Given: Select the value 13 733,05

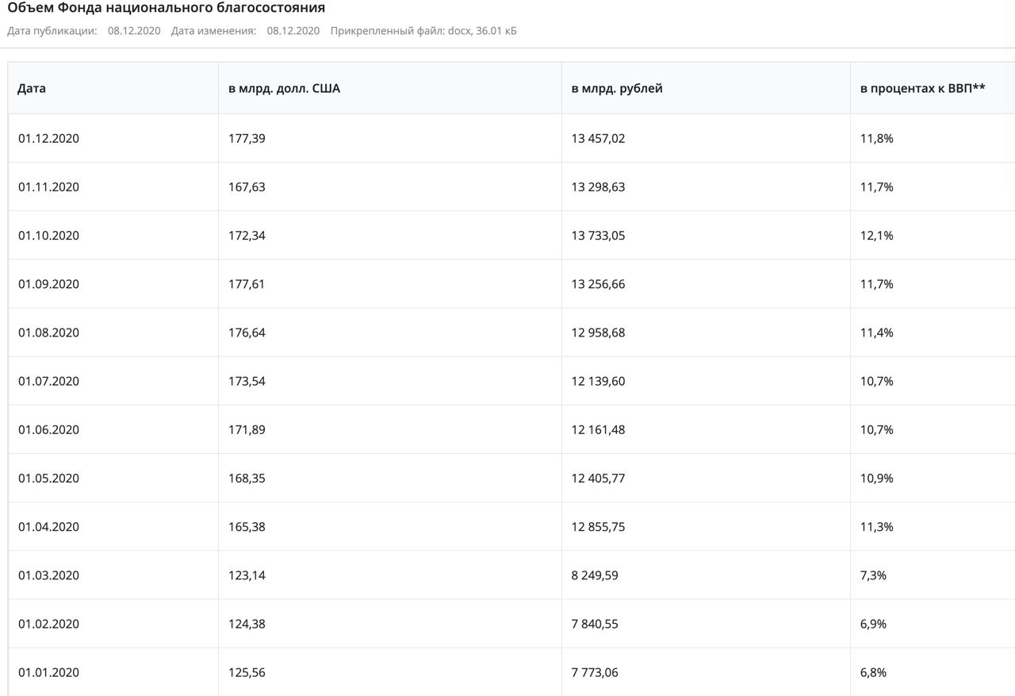Looking at the screenshot, I should 598,236.
